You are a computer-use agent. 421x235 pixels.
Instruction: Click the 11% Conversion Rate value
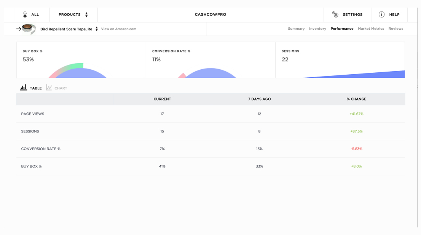[x=156, y=60]
